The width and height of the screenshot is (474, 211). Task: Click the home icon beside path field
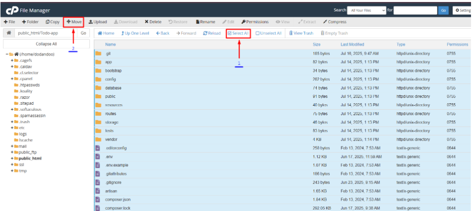pyautogui.click(x=8, y=33)
